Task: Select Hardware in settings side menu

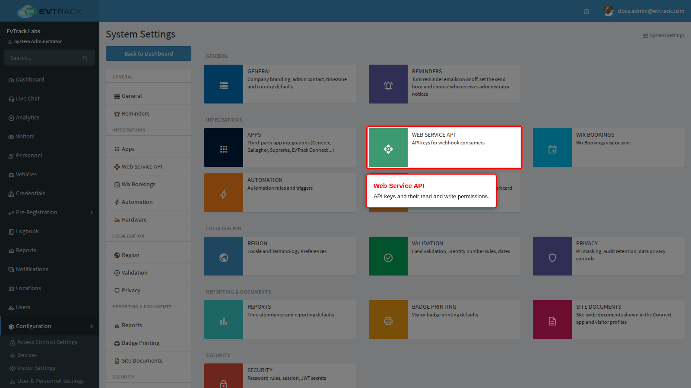Action: [149, 220]
